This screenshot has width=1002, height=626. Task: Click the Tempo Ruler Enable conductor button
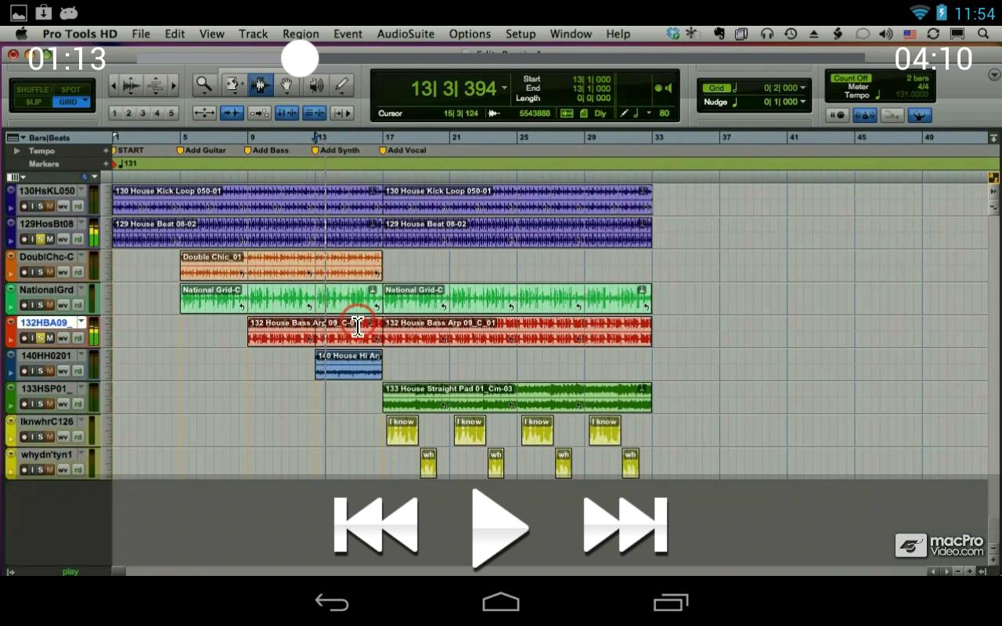[x=919, y=115]
